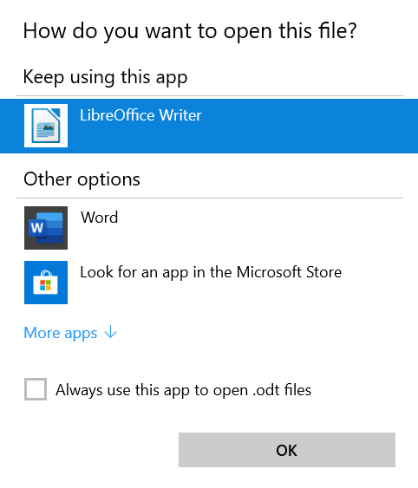This screenshot has height=488, width=418.
Task: Click the Word application icon
Action: [x=46, y=228]
